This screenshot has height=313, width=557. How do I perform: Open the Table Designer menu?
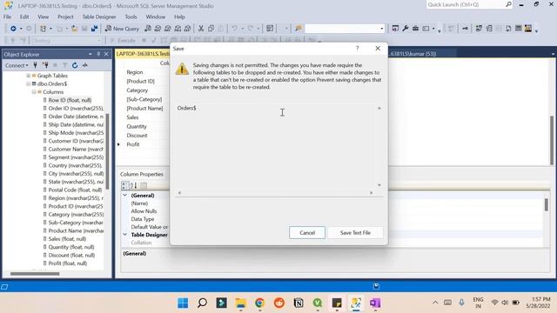tap(99, 17)
